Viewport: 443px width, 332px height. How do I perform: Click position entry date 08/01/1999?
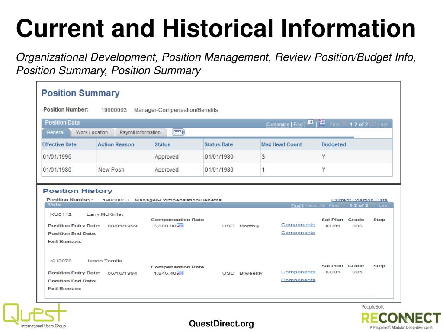(x=122, y=226)
